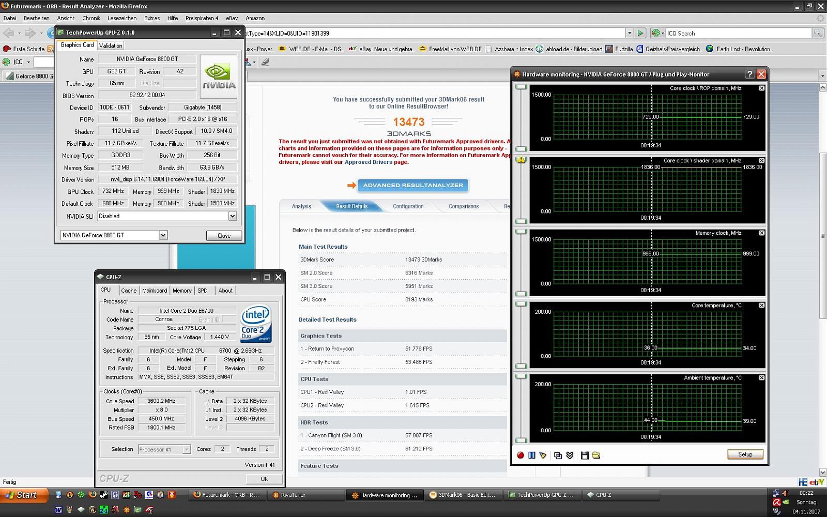Open the Avira antivirus tray icon
The height and width of the screenshot is (517, 827).
point(777,502)
